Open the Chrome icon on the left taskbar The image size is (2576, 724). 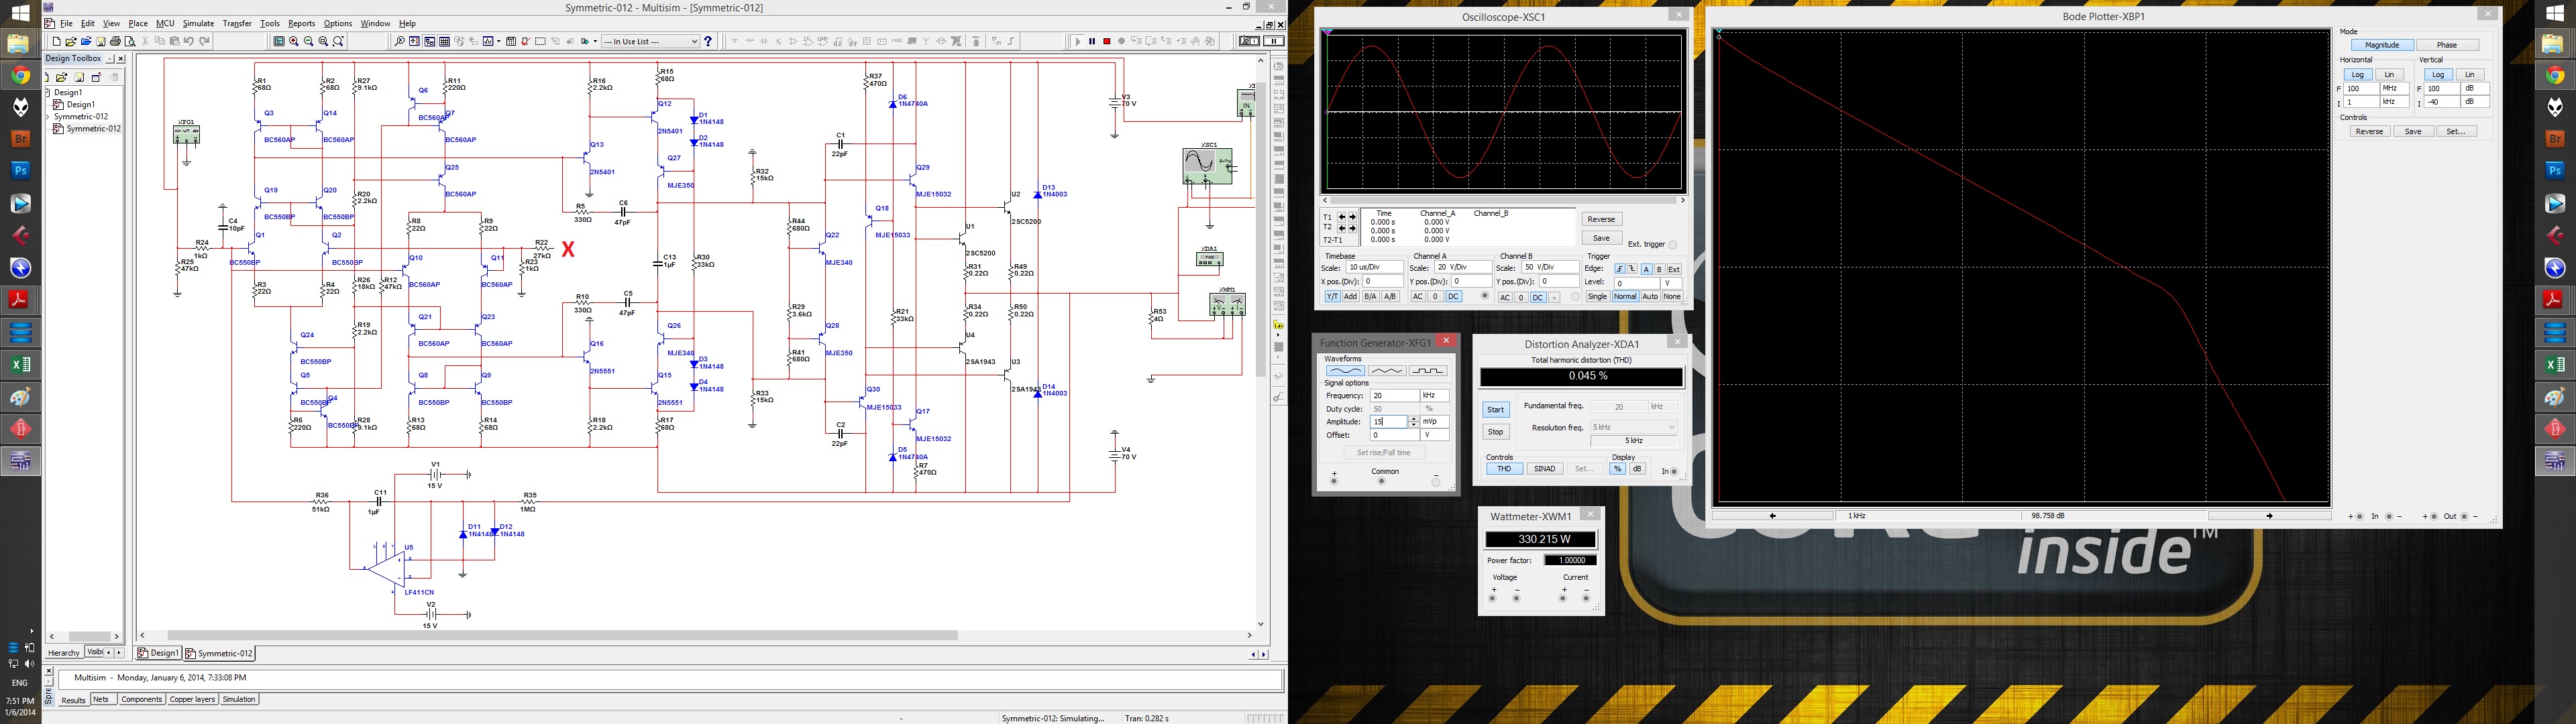point(20,75)
